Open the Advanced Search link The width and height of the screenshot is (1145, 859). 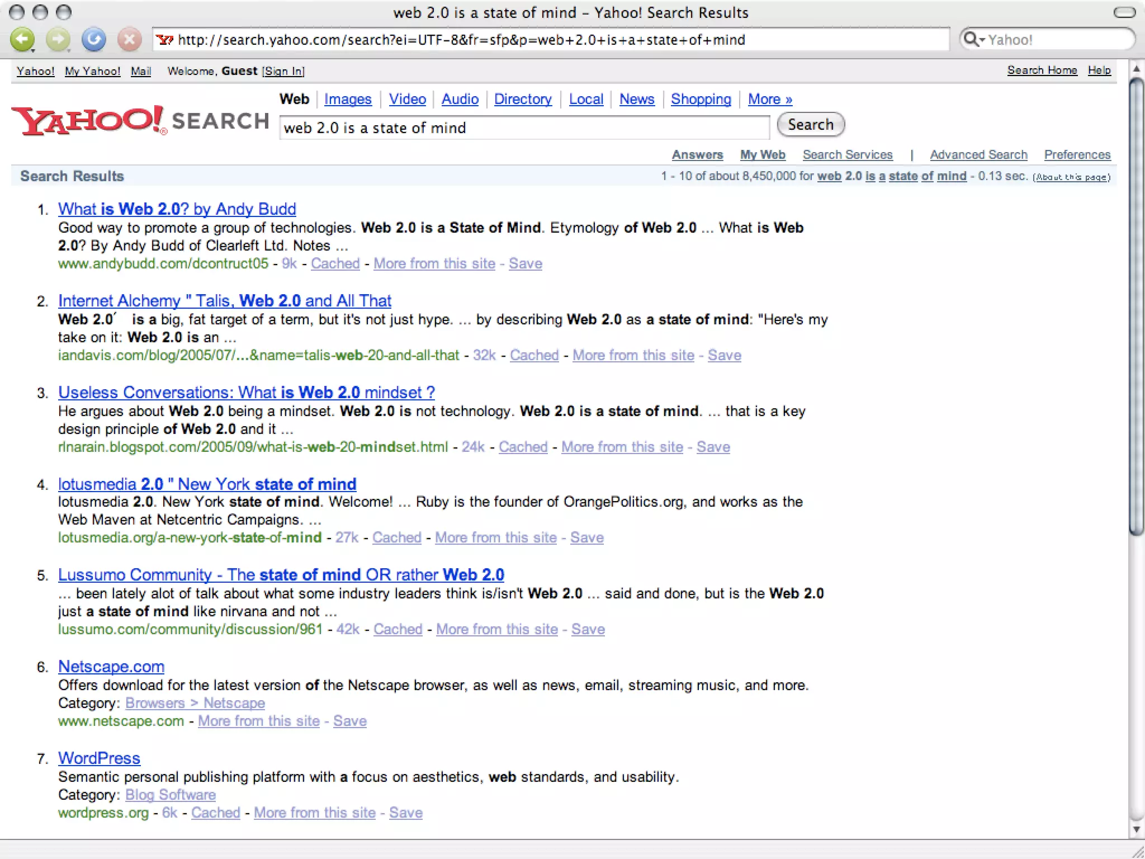(978, 154)
